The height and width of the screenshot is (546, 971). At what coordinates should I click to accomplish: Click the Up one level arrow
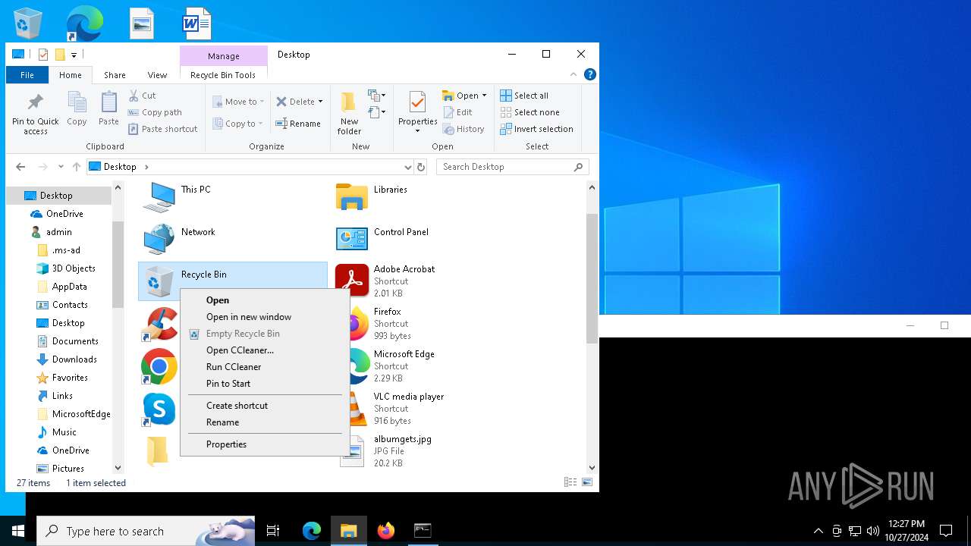[x=76, y=167]
